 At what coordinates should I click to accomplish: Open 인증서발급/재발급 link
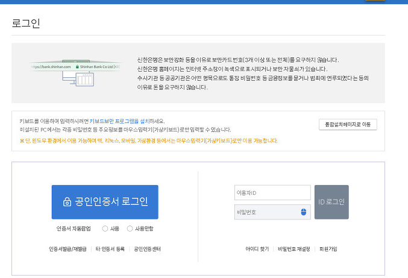(67, 249)
